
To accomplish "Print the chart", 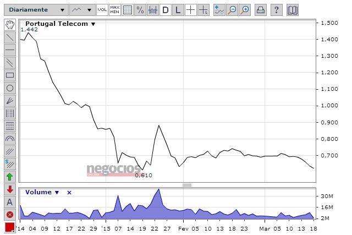I will tap(260, 10).
